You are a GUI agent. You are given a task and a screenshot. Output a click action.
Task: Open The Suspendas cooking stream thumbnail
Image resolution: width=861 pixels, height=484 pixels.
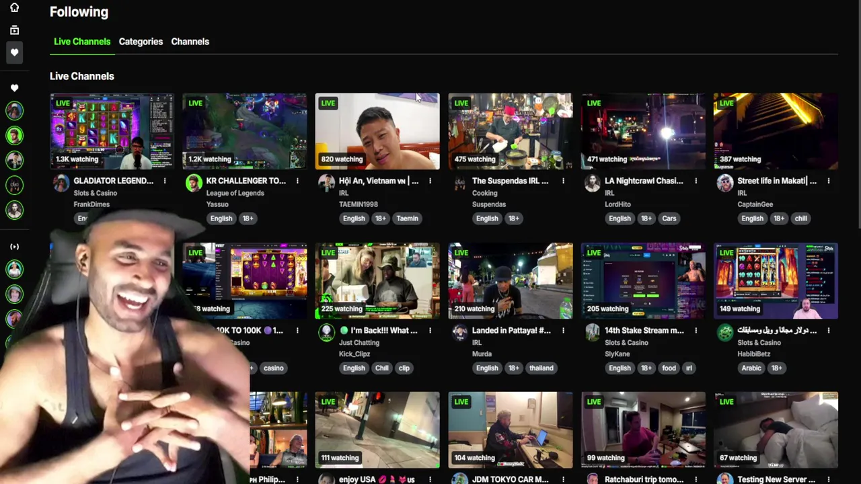tap(511, 131)
